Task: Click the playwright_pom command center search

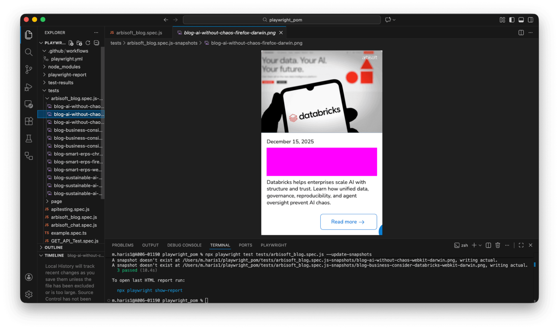Action: [282, 20]
